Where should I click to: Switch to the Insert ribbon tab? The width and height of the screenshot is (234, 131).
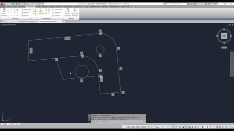click(x=15, y=7)
